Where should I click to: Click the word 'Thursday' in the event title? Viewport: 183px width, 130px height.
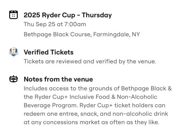97,15
